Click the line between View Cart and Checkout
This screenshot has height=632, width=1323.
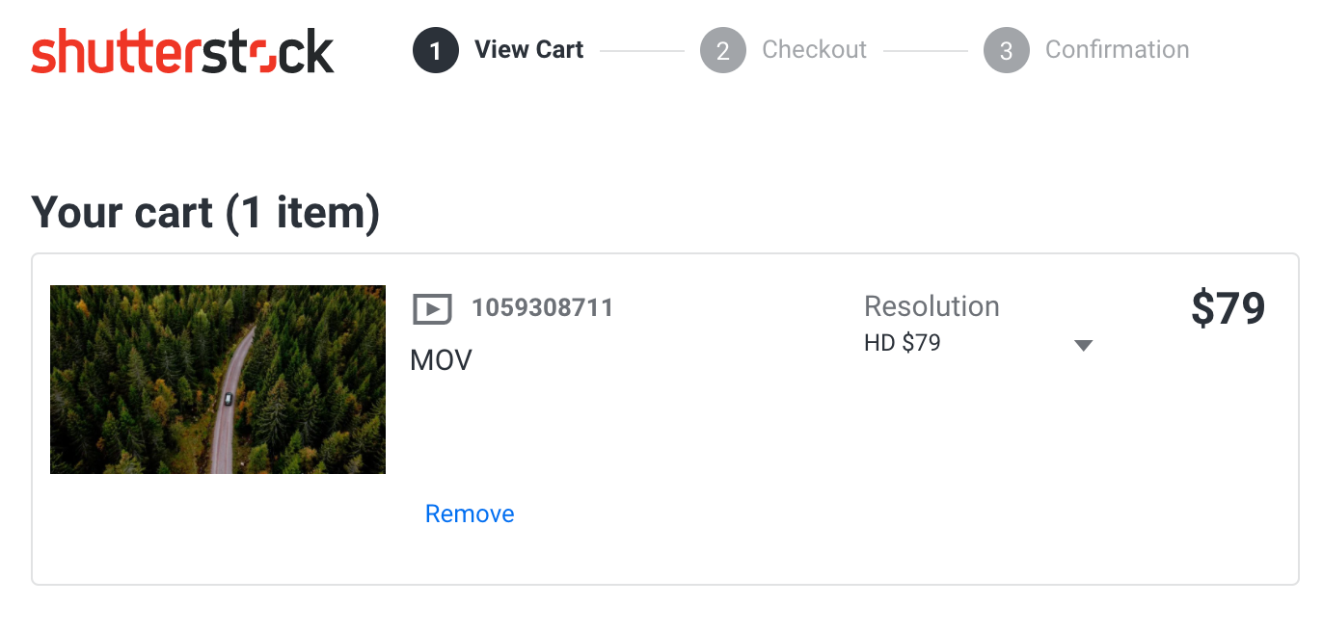click(x=641, y=51)
